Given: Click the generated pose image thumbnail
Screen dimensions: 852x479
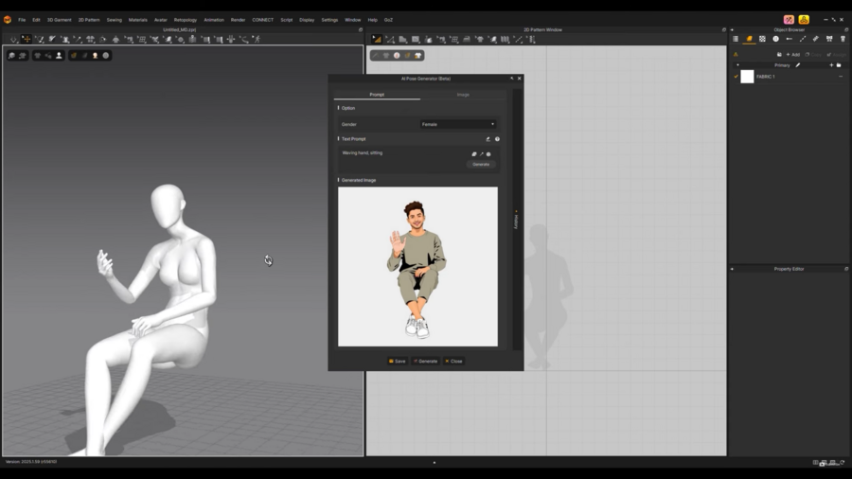Looking at the screenshot, I should [x=417, y=266].
